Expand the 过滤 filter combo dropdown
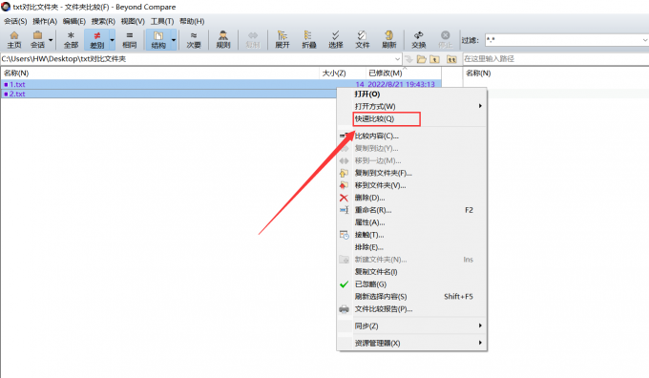649x378 pixels. coord(645,40)
